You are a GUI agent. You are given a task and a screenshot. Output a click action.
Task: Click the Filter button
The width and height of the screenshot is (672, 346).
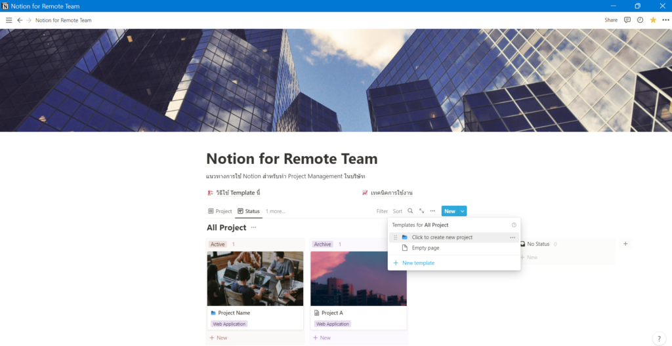[x=382, y=211]
